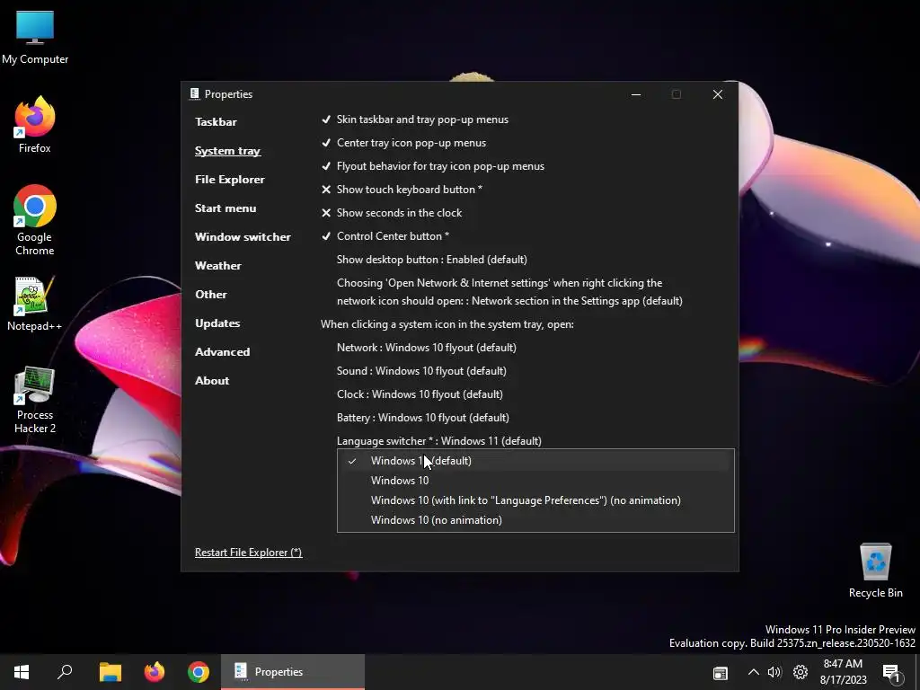
Task: Click the taskbar search magnifier
Action: (x=65, y=672)
